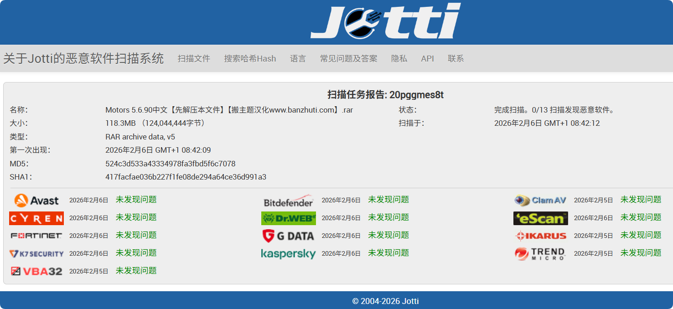Click the Kaspersky scanner logo
This screenshot has width=673, height=309.
[289, 253]
